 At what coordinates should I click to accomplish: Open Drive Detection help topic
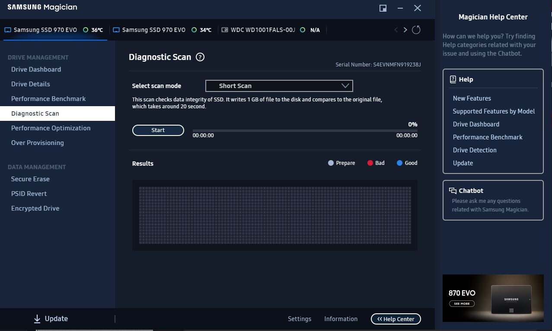pyautogui.click(x=475, y=150)
